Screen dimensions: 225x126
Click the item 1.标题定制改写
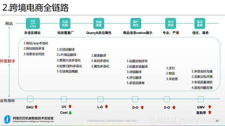[137, 61]
